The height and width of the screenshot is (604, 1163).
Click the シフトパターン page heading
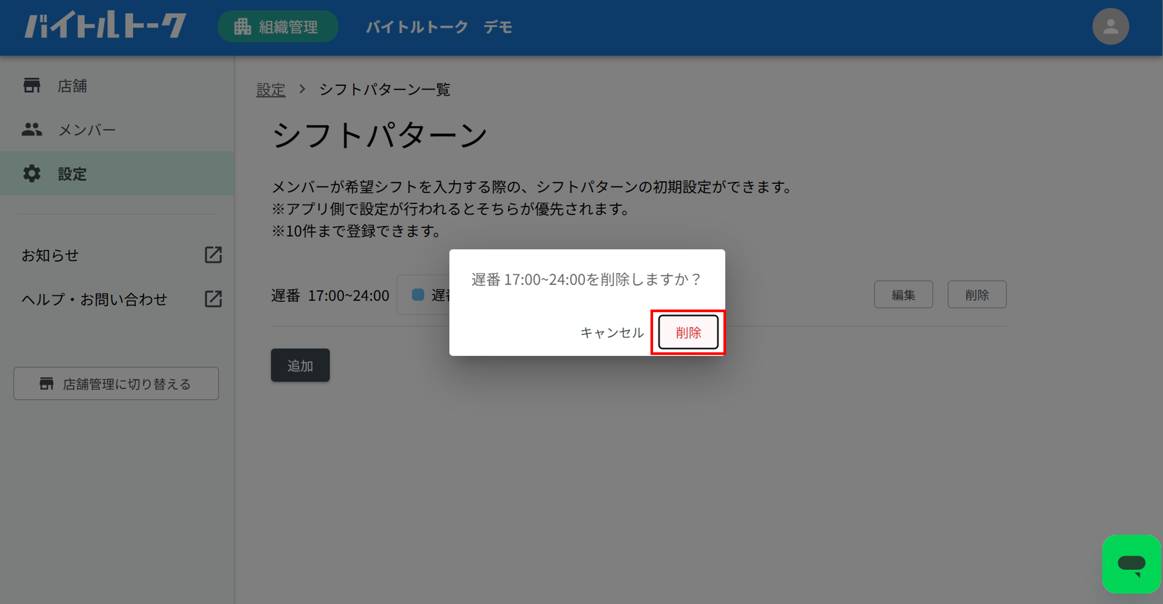(x=379, y=135)
